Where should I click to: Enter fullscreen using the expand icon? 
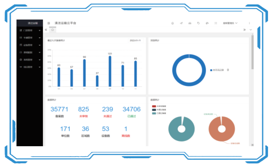pos(216,23)
